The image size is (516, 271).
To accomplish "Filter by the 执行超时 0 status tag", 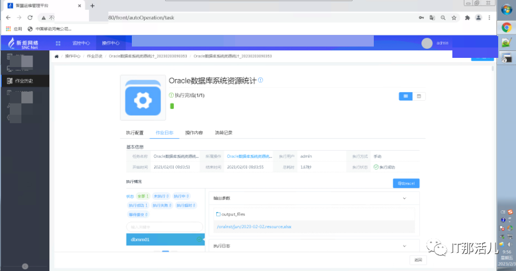I will point(186,205).
